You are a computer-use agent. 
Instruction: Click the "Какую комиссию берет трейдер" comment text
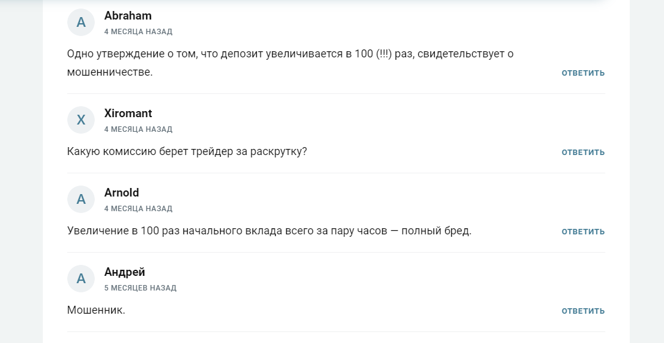click(x=186, y=151)
